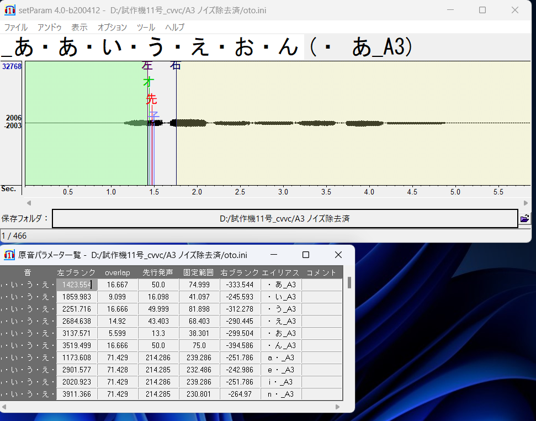Select alias cell ・ お_A3

pos(281,333)
